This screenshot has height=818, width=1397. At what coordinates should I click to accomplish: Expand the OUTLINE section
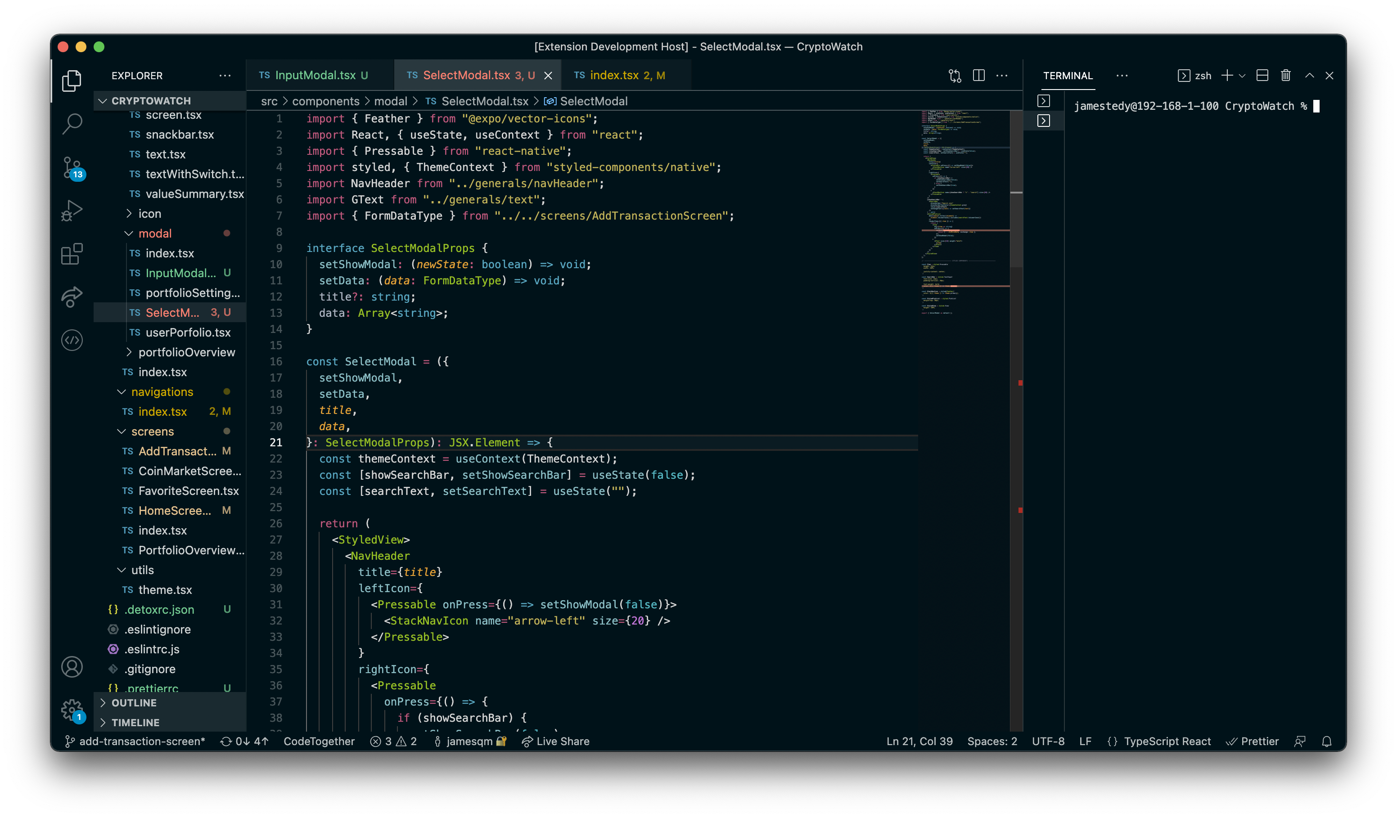[170, 703]
